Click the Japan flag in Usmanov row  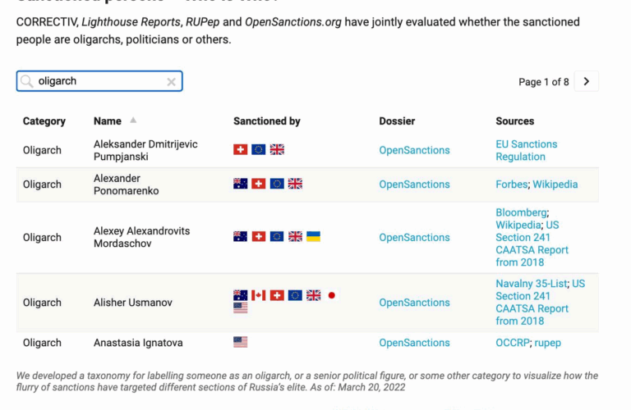pyautogui.click(x=331, y=295)
